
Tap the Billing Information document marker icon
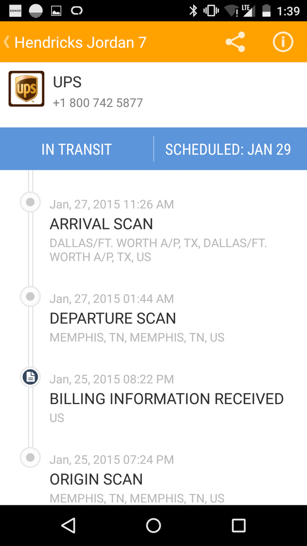pos(30,377)
